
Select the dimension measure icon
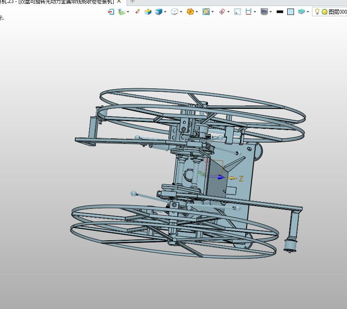[x=249, y=12]
